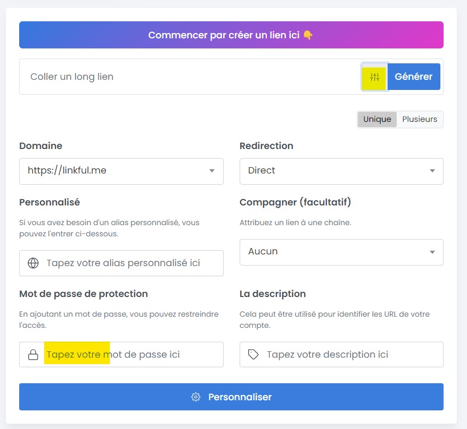Click the description input field
467x429 pixels.
pyautogui.click(x=346, y=354)
